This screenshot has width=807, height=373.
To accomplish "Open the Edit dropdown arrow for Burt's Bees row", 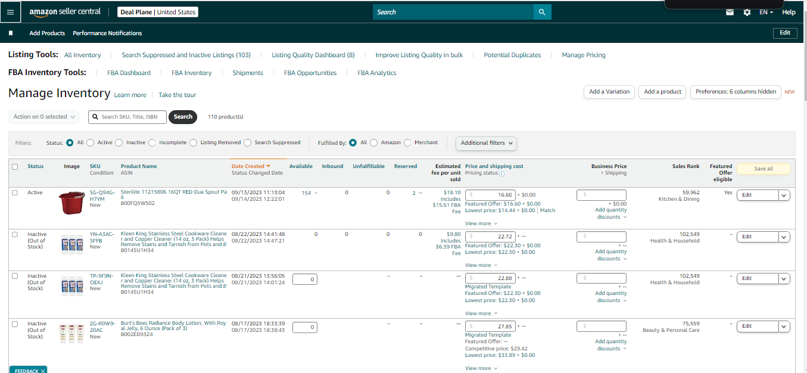I will (784, 327).
